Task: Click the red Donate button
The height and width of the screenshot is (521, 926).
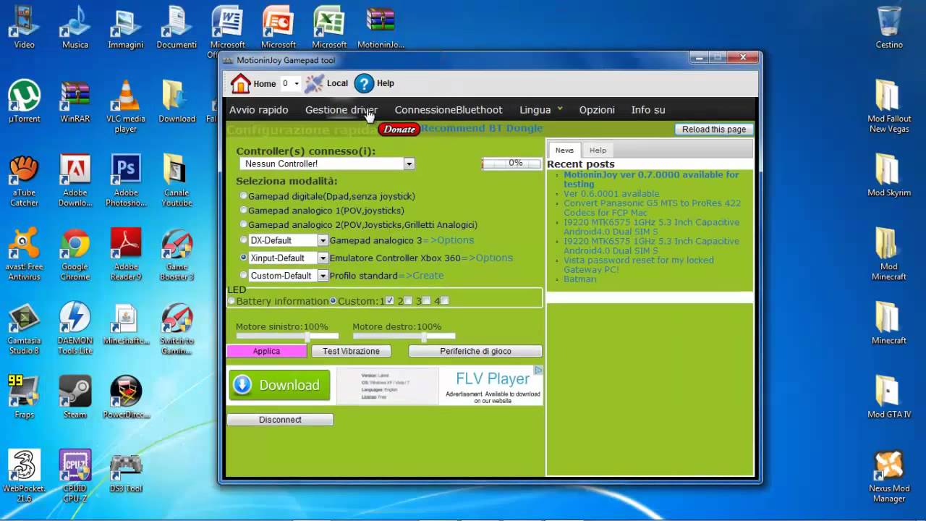Action: tap(399, 130)
